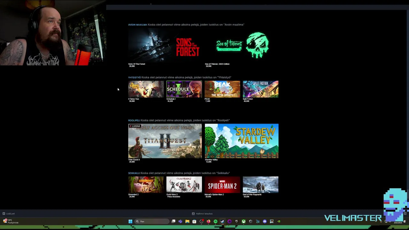Click the 'God of War Ragnarök' title text
409x230 pixels.
point(252,195)
